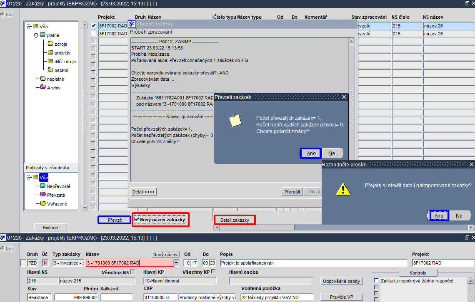This screenshot has width=475, height=302.
Task: Click the Nepřevzaté folder icon
Action: [x=43, y=186]
